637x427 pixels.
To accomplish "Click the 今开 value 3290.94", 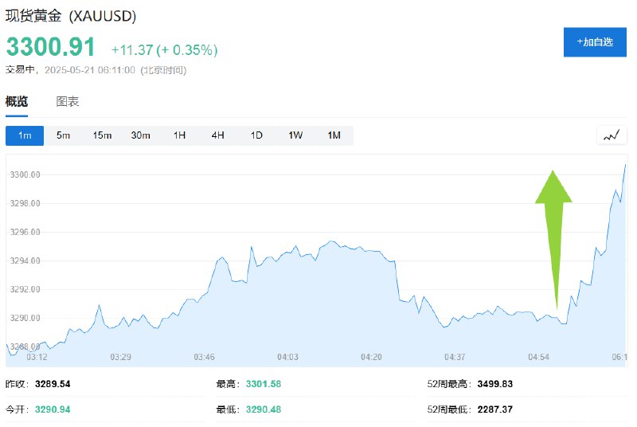I will (53, 409).
